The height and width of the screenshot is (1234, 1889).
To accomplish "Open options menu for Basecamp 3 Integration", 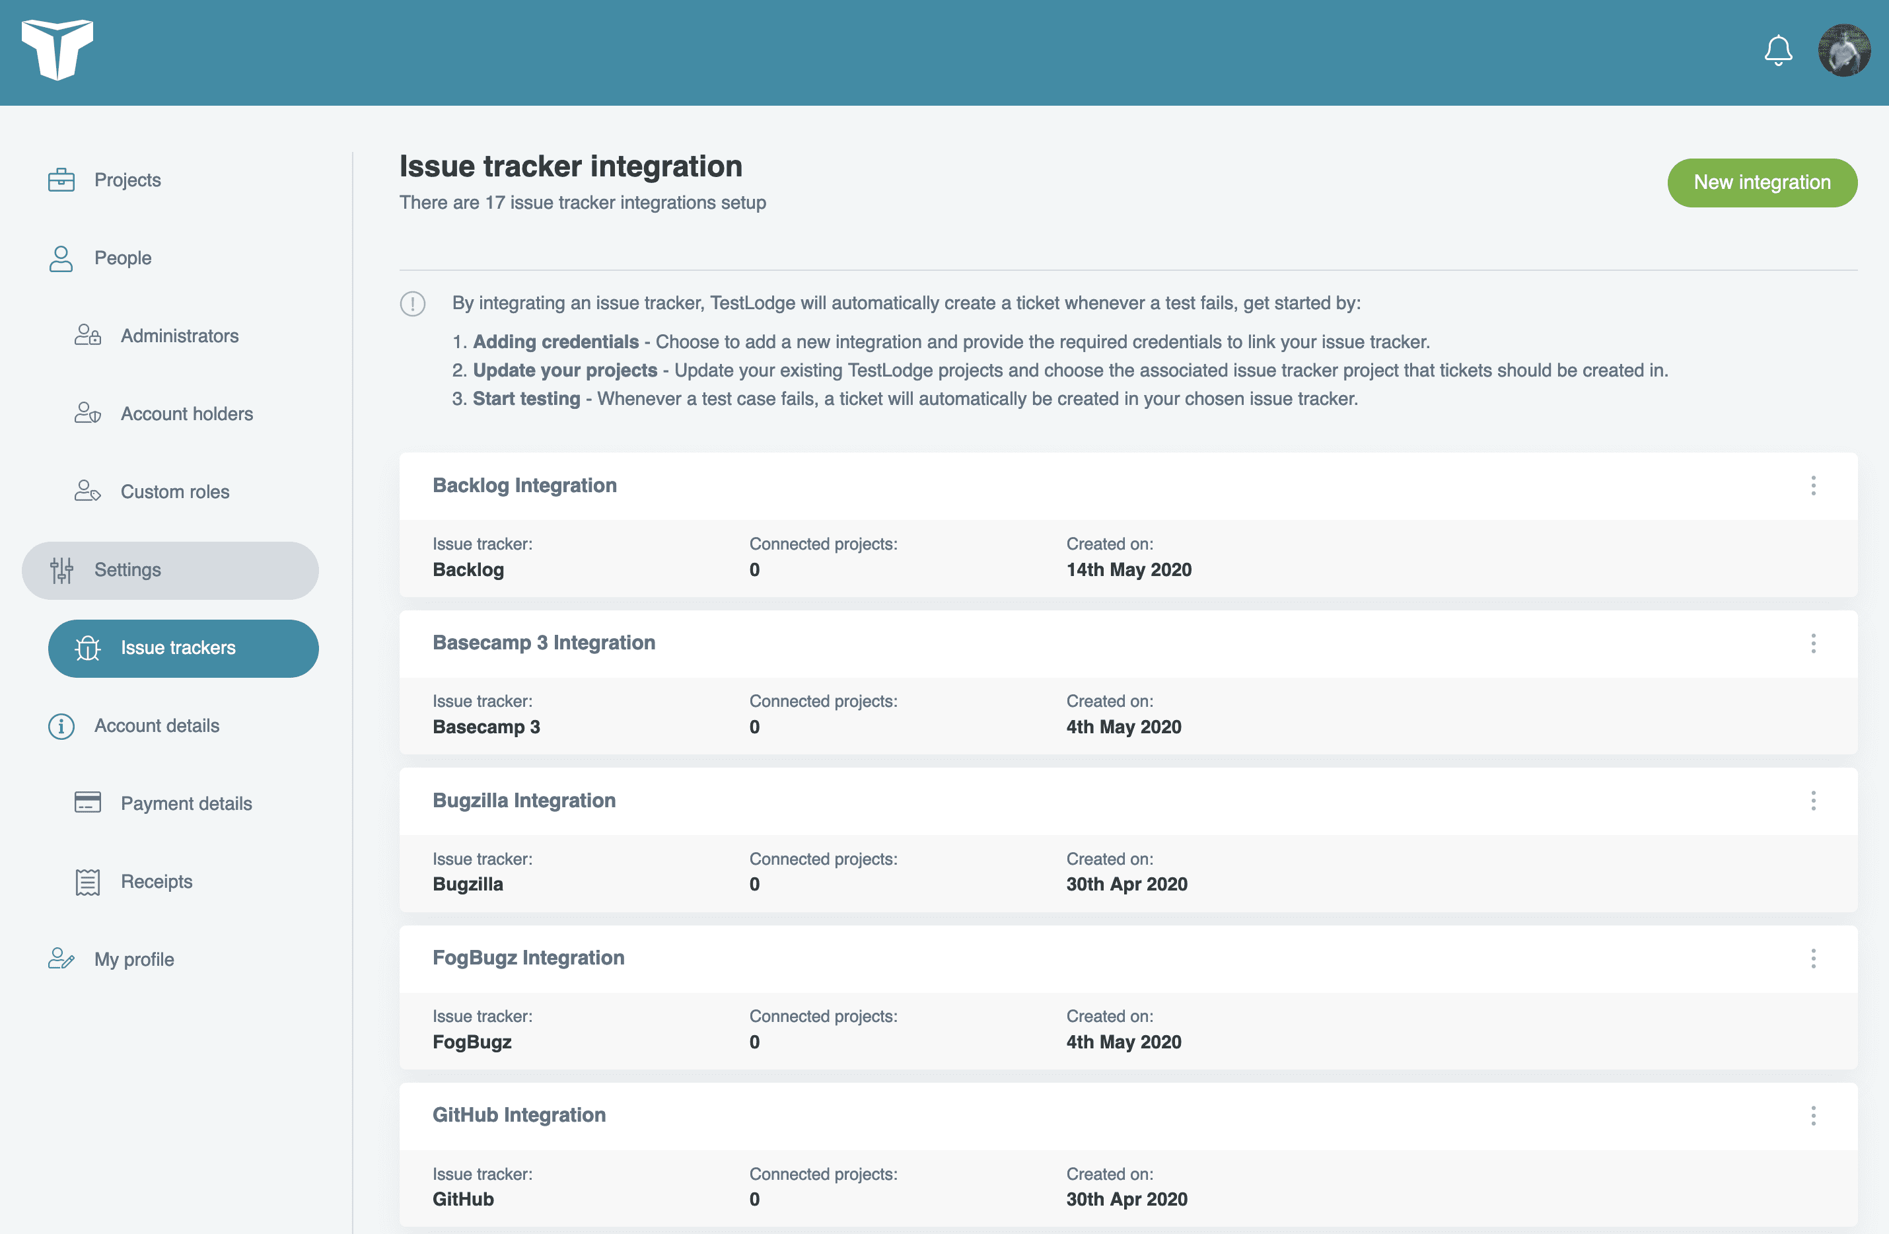I will point(1813,643).
